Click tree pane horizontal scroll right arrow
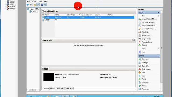 [x=38, y=90]
